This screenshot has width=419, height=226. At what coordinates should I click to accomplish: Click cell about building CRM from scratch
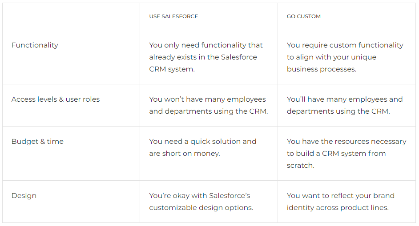coord(346,154)
